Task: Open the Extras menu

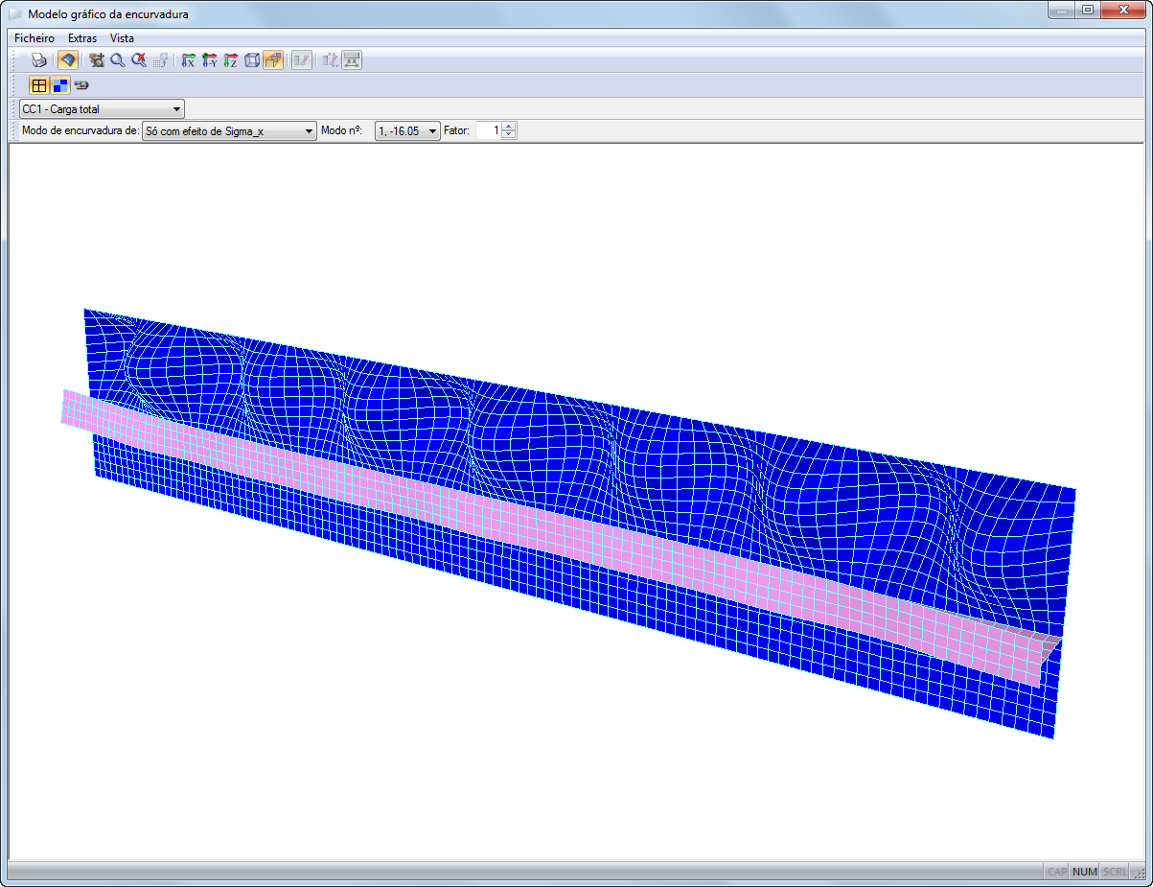Action: coord(82,38)
